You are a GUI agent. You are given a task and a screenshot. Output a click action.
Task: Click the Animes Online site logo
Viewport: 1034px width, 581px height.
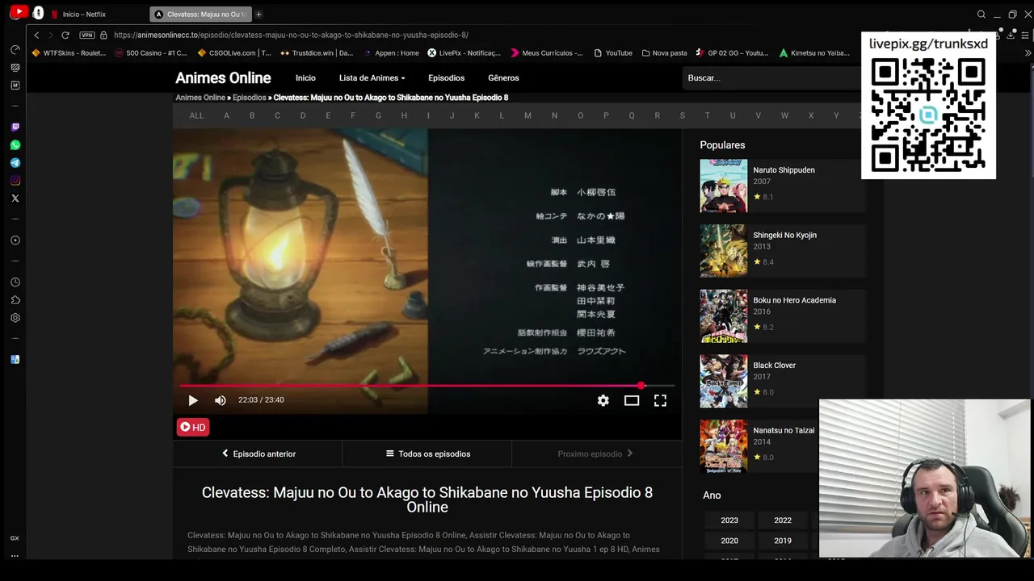[x=223, y=77]
